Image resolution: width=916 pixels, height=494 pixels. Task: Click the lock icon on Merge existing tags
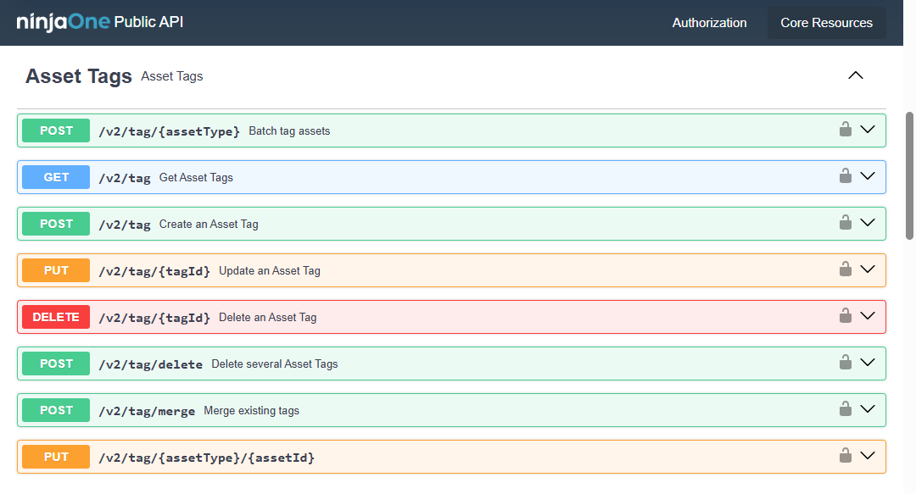(x=845, y=409)
